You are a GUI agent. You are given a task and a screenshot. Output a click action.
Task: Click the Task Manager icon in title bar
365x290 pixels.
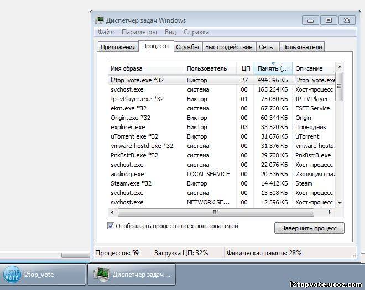coord(100,20)
